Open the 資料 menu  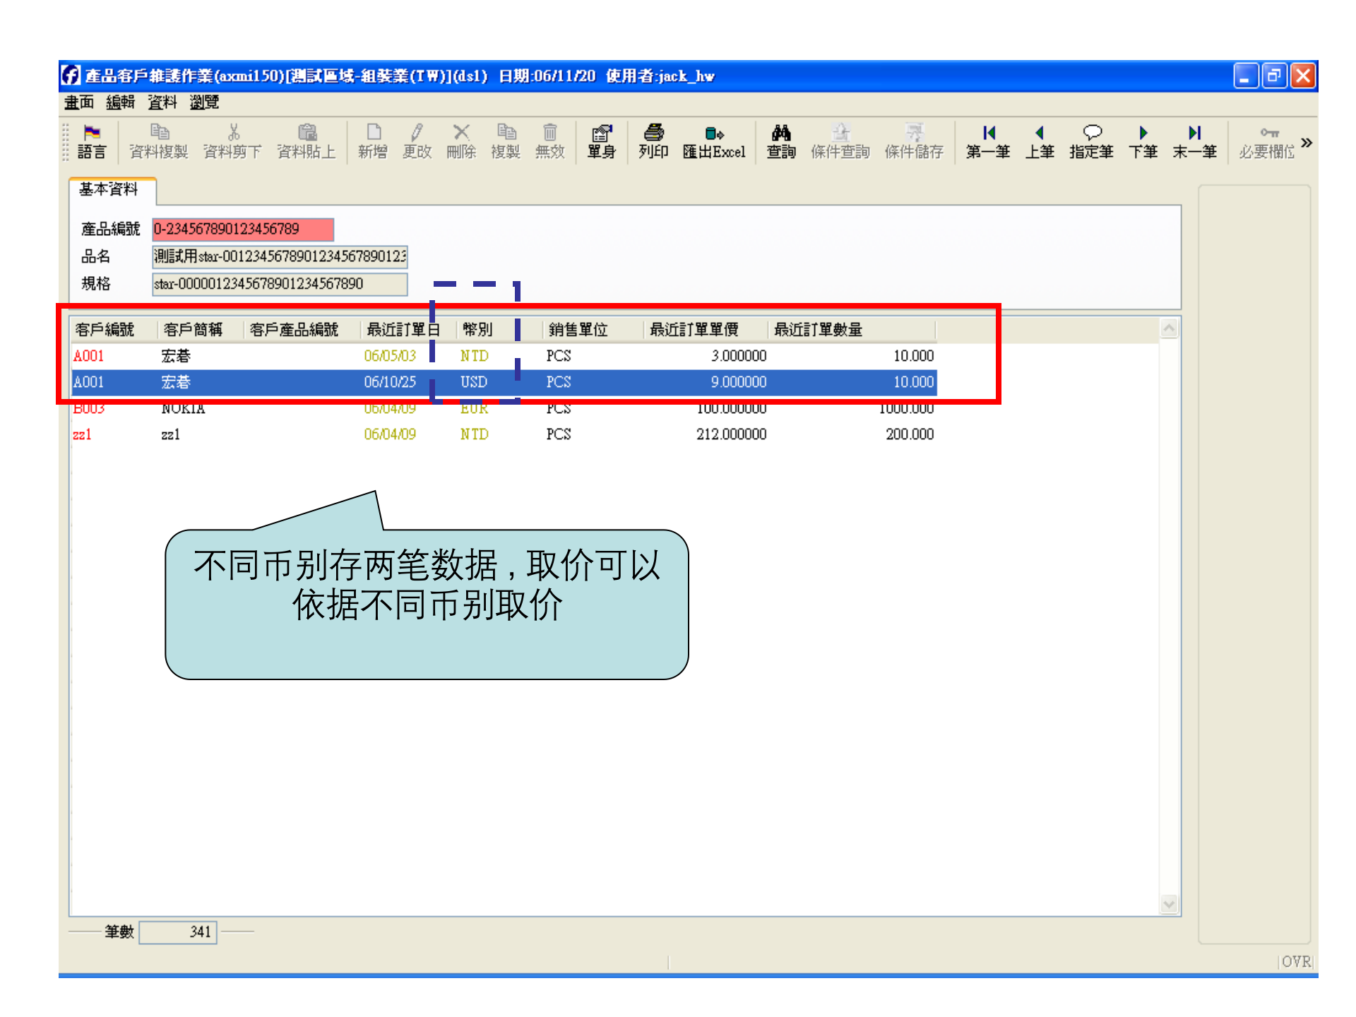click(x=162, y=102)
